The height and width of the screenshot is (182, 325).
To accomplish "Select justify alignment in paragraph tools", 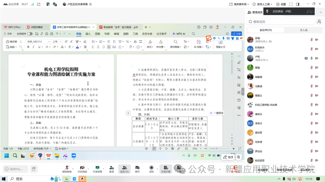I will 109,47.
